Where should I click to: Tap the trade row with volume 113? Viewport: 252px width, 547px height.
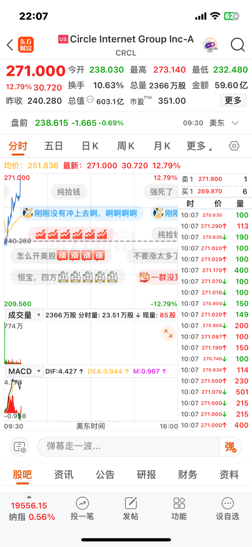(215, 226)
